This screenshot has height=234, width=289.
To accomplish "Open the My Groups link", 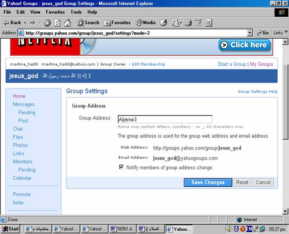I will pyautogui.click(x=261, y=64).
